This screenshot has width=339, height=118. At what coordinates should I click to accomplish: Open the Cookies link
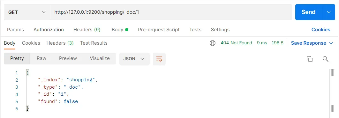(x=320, y=30)
